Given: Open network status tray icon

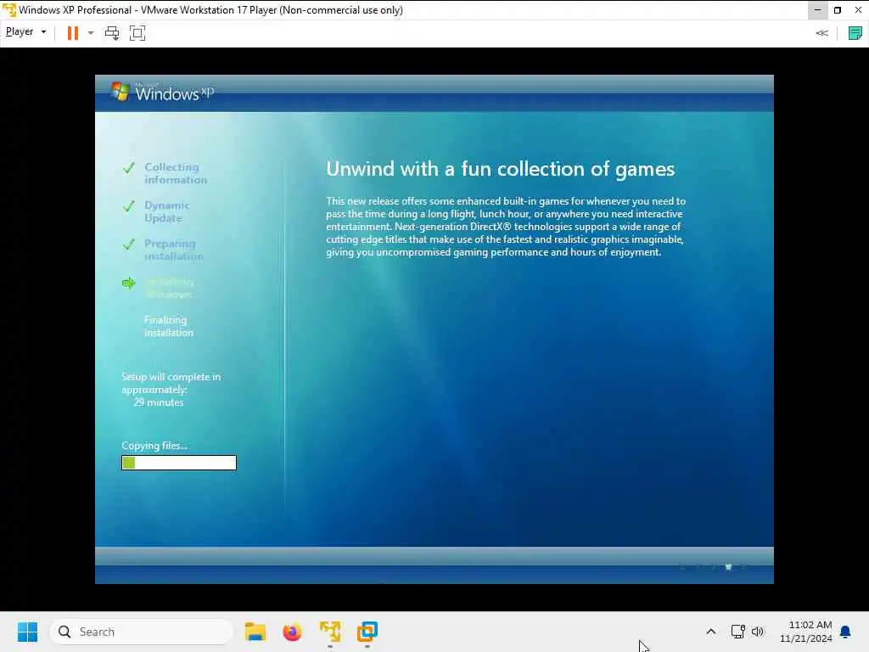Looking at the screenshot, I should [x=737, y=632].
